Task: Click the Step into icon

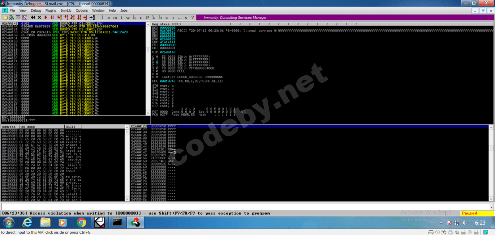Action: [59, 18]
